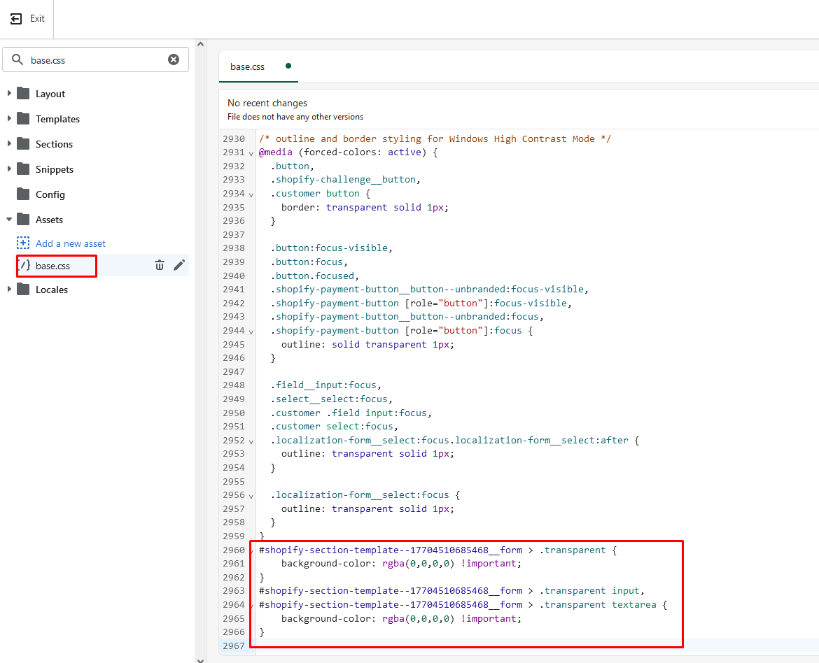Click '.customer select:focus,' selector line

pos(335,427)
